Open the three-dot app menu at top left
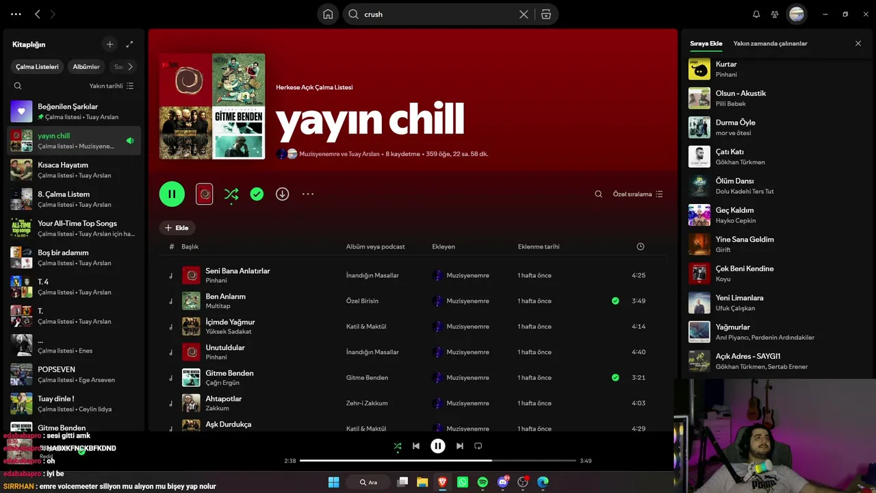 point(16,14)
